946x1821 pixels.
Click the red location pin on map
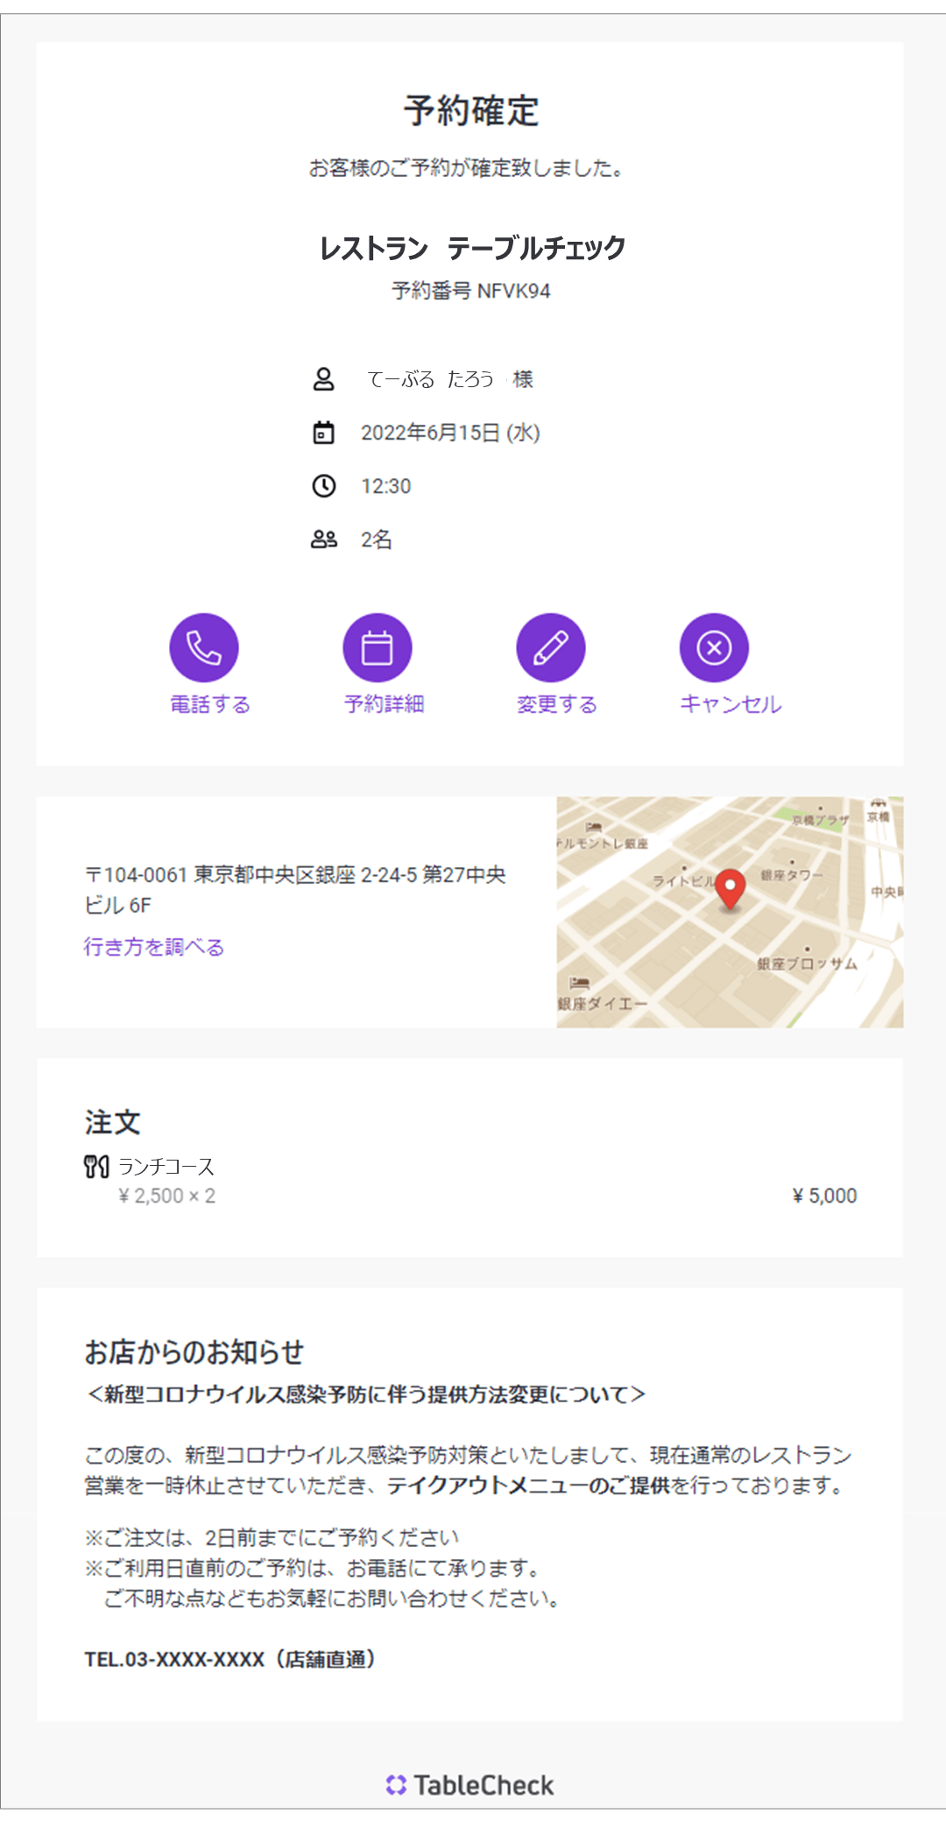pos(730,888)
